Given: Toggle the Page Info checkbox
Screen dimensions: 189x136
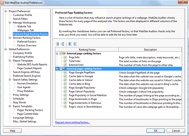Looking at the screenshot, I should coord(65,57).
